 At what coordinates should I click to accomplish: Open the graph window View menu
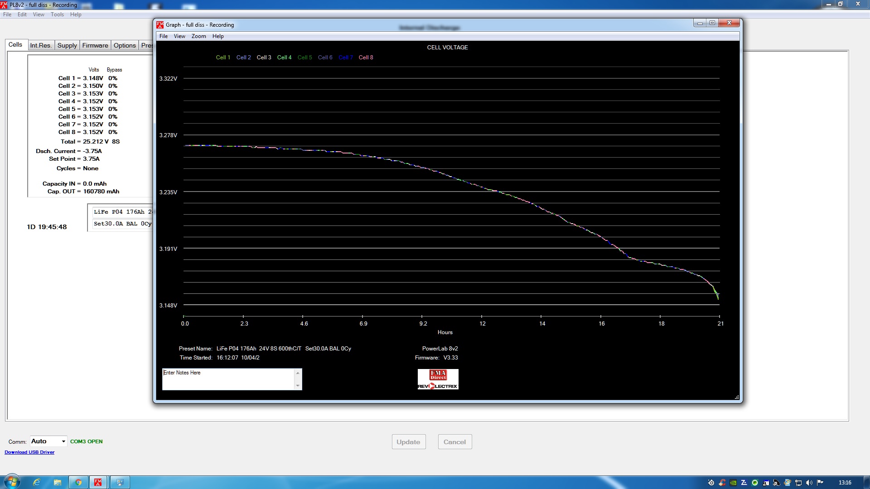pos(179,36)
